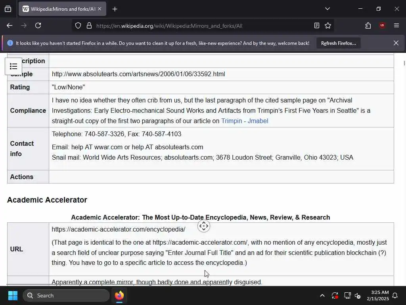
Task: Expand the list all tabs chevron
Action: click(327, 9)
